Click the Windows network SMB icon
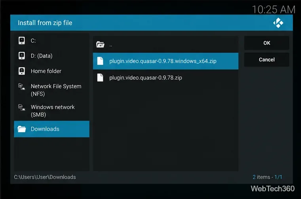Screen dimensions: 301x199 (22, 107)
